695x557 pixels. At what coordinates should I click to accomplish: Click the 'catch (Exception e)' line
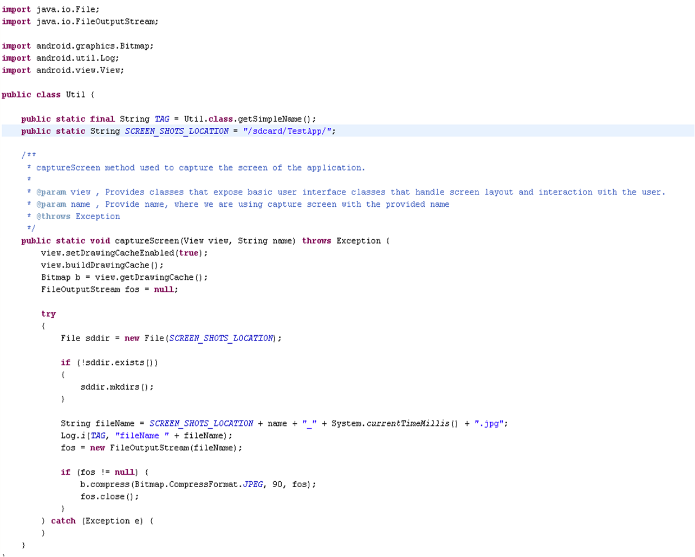[x=98, y=521]
